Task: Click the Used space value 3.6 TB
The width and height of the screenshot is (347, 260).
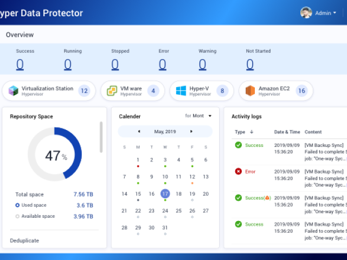Action: click(x=85, y=205)
